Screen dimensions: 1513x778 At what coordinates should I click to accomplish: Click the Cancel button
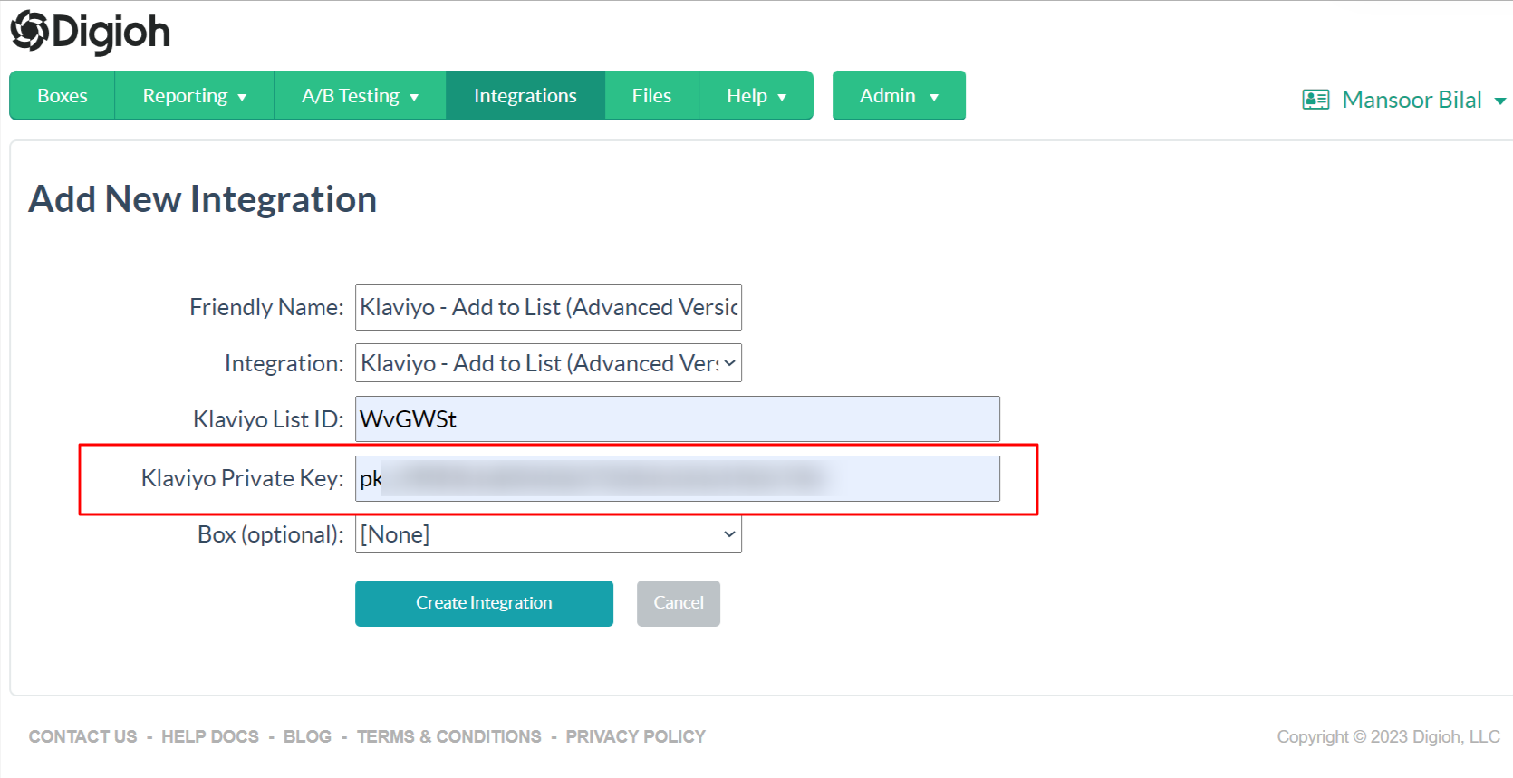point(679,603)
